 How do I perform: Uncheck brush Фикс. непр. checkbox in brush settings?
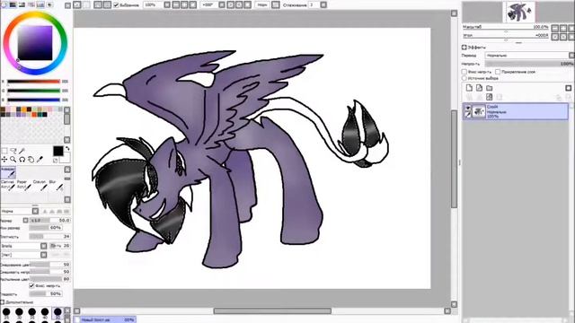click(31, 285)
